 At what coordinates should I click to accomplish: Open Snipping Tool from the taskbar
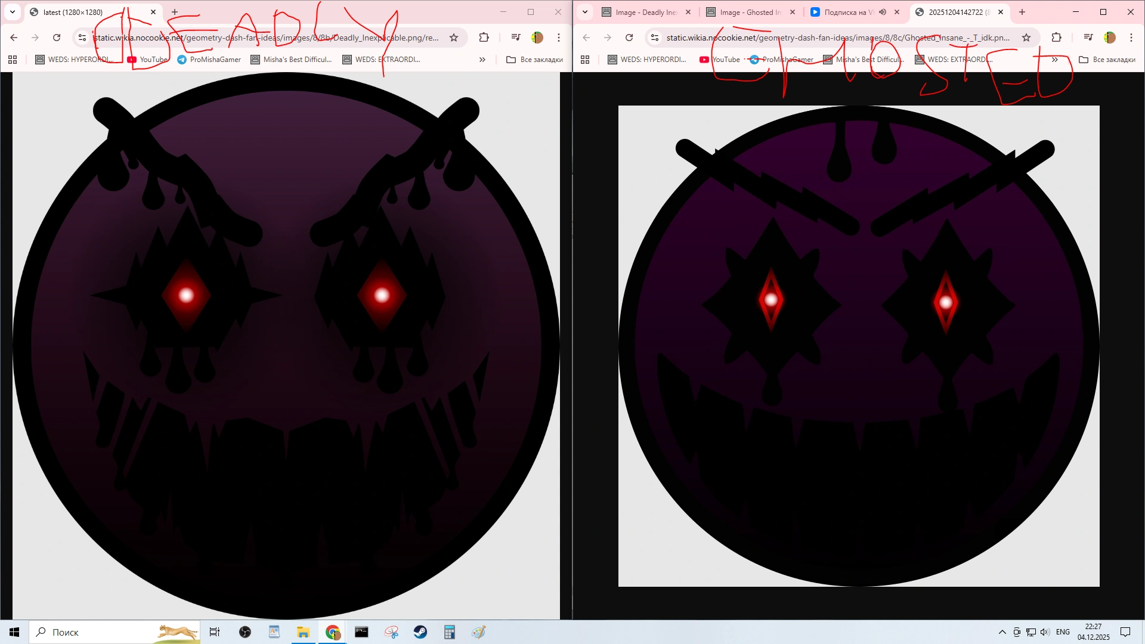pos(391,632)
